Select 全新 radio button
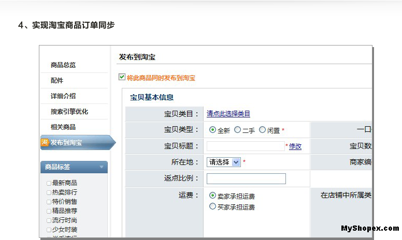The height and width of the screenshot is (240, 402). pyautogui.click(x=212, y=130)
